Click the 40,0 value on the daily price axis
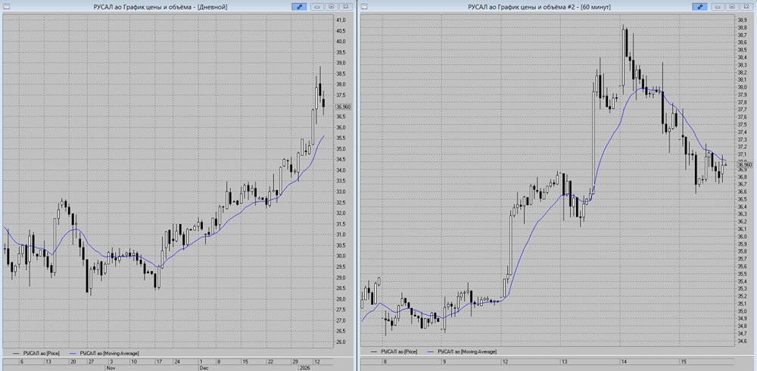Image resolution: width=757 pixels, height=371 pixels. 341,42
